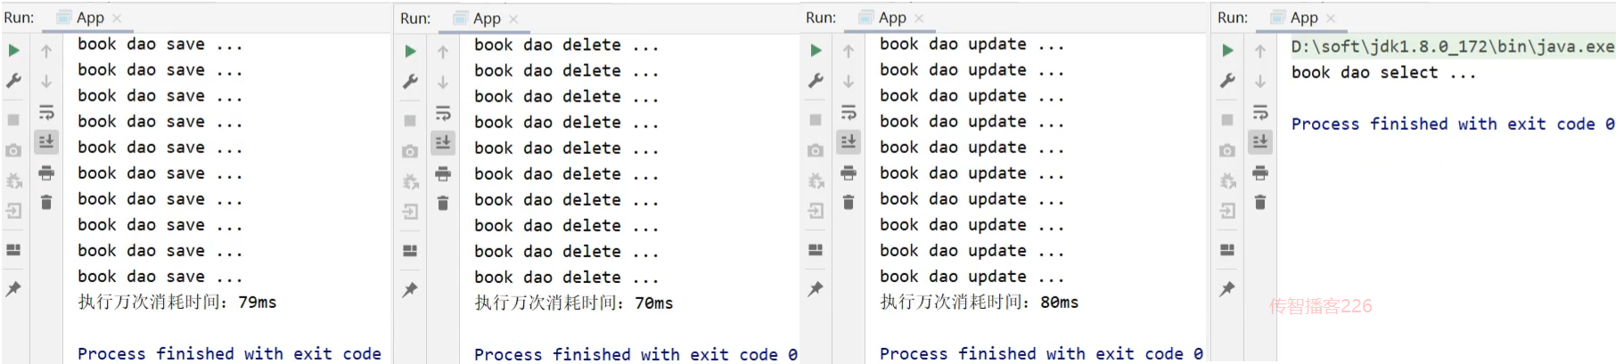Clear all output in the save panel
The width and height of the screenshot is (1623, 364).
(x=46, y=203)
